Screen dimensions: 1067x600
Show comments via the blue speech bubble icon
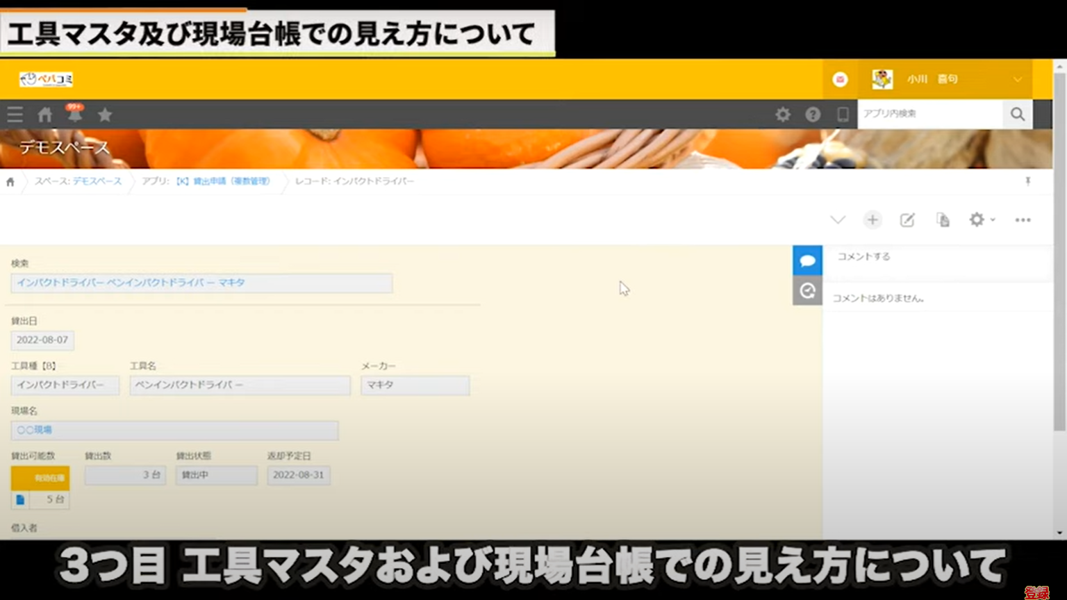tap(807, 260)
